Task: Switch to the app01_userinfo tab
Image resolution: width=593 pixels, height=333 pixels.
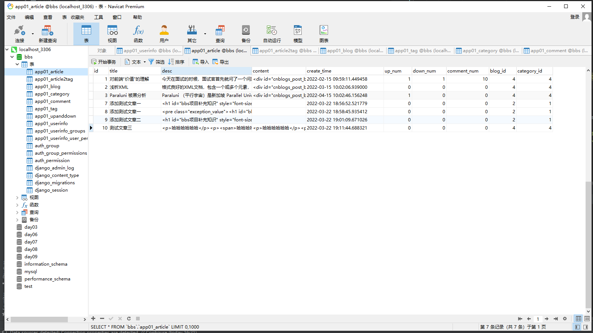Action: pyautogui.click(x=149, y=51)
